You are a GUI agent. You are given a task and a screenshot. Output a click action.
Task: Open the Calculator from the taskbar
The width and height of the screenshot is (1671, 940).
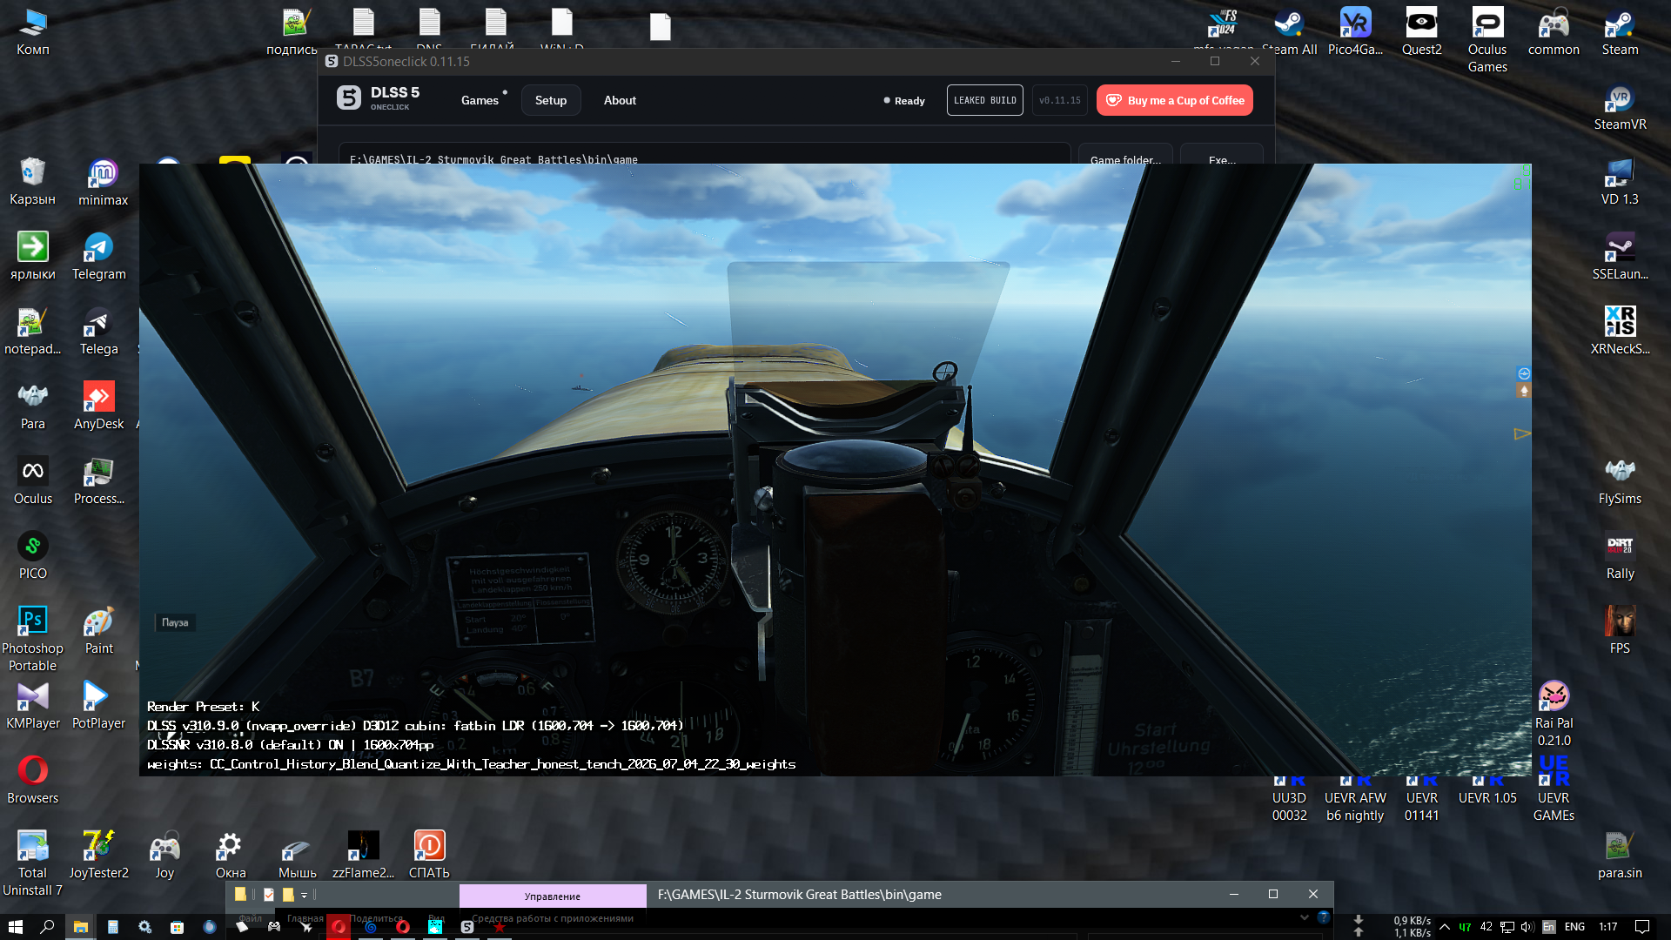[x=112, y=927]
